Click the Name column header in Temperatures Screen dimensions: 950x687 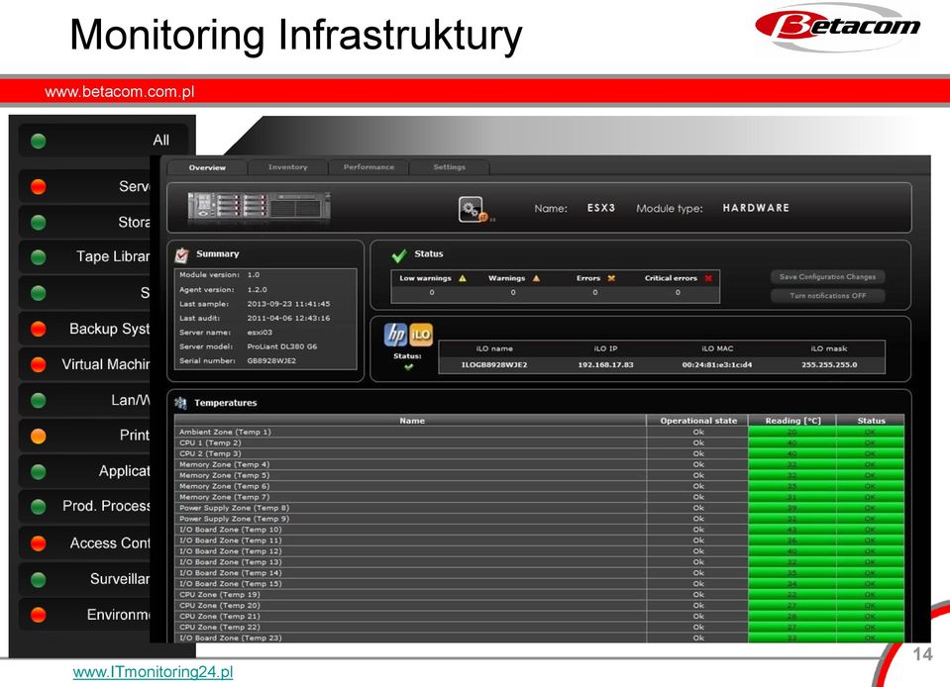pos(411,421)
